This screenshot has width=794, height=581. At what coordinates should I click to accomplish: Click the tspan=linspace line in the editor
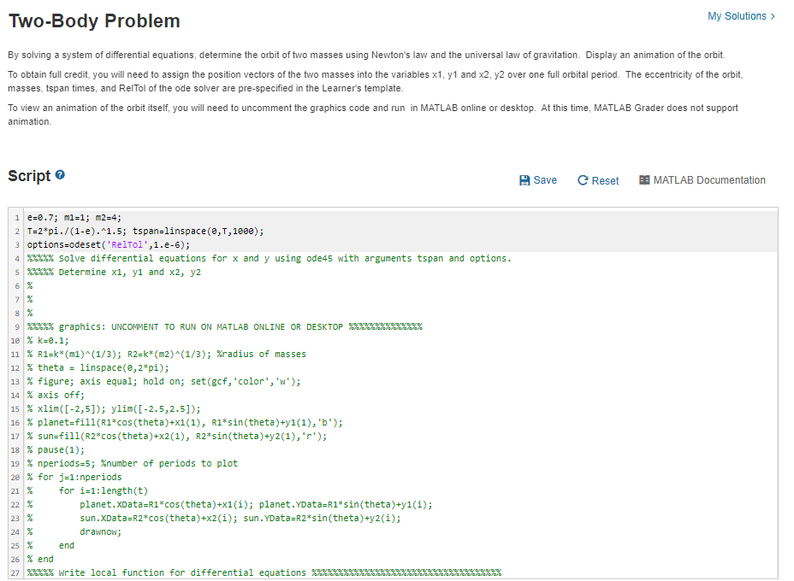click(128, 231)
